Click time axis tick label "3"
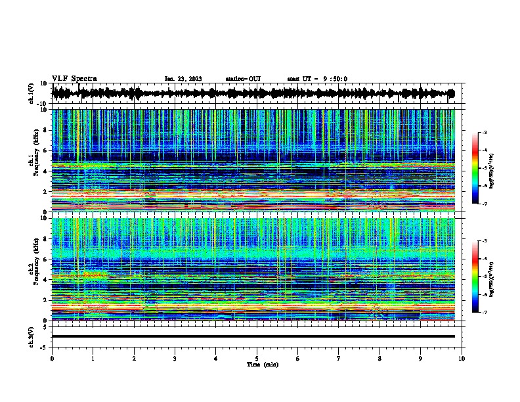This screenshot has height=402, width=520. 175,359
